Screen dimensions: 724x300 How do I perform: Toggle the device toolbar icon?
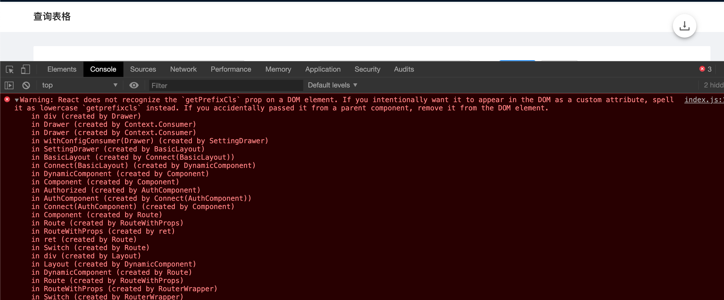point(25,69)
